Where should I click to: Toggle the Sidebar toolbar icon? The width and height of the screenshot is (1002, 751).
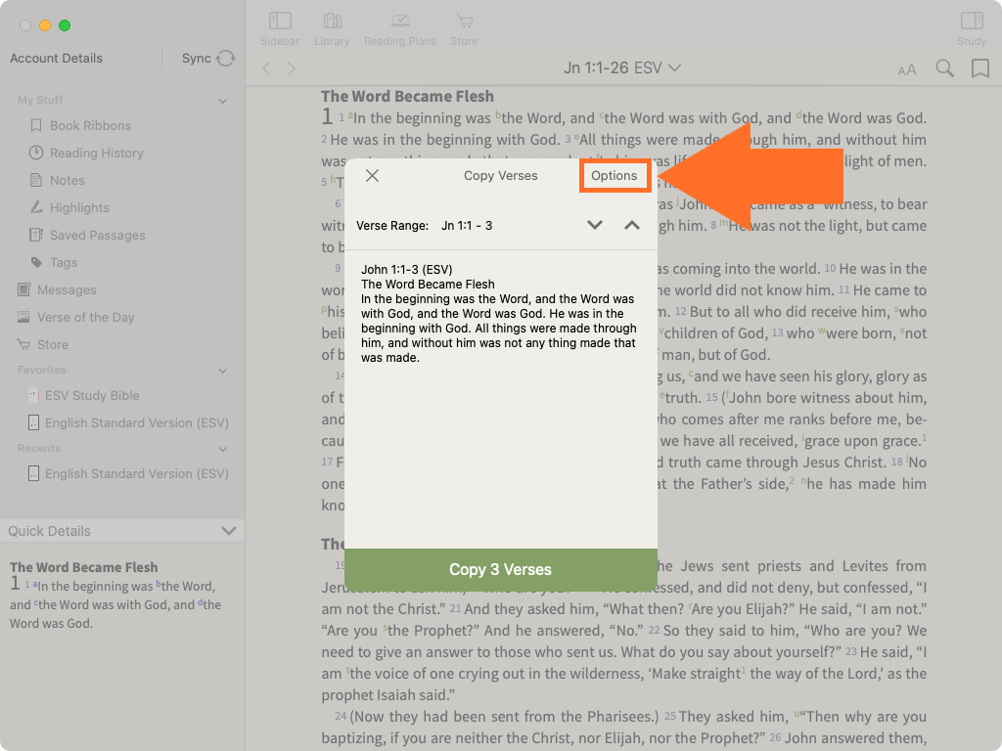280,28
